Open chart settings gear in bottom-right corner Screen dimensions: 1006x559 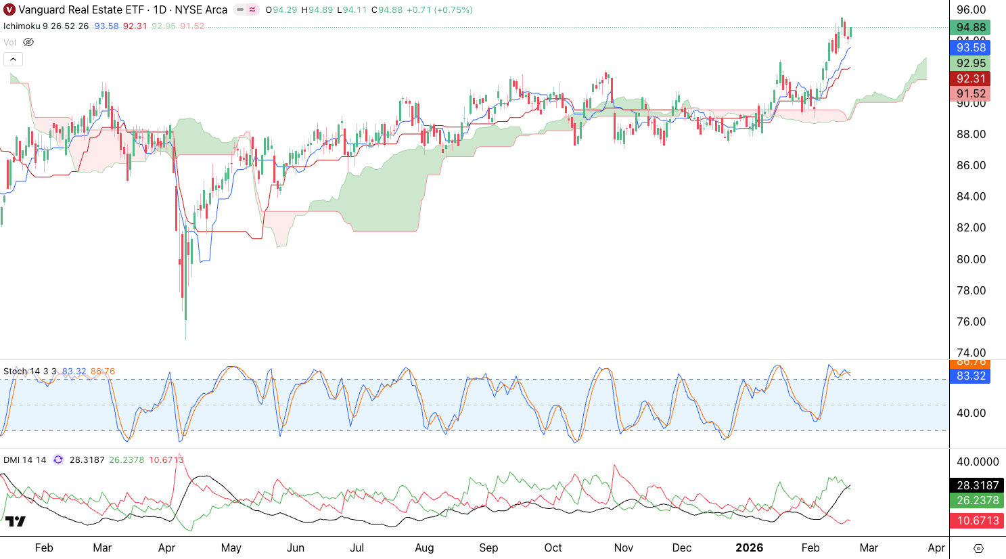pos(978,548)
